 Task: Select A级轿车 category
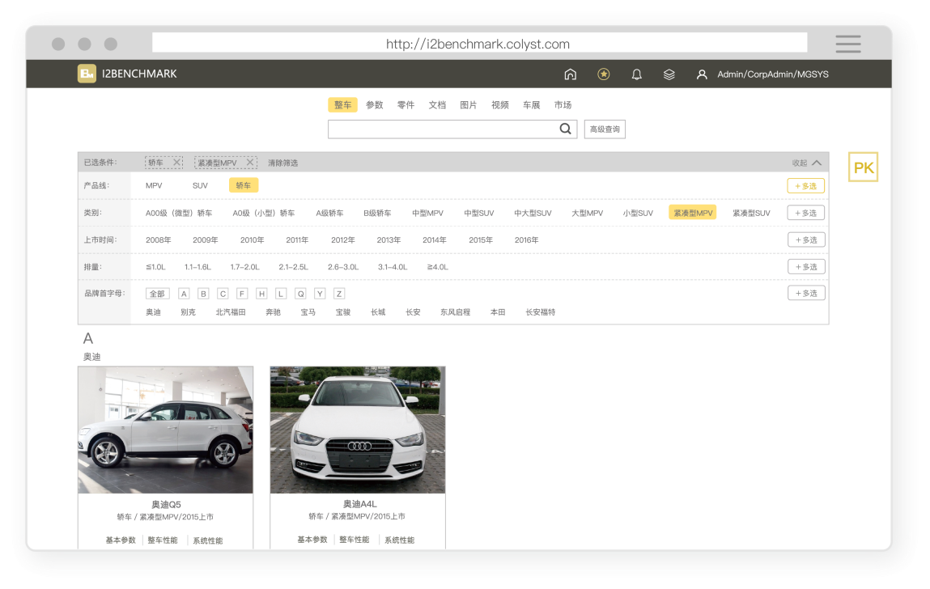click(x=329, y=213)
